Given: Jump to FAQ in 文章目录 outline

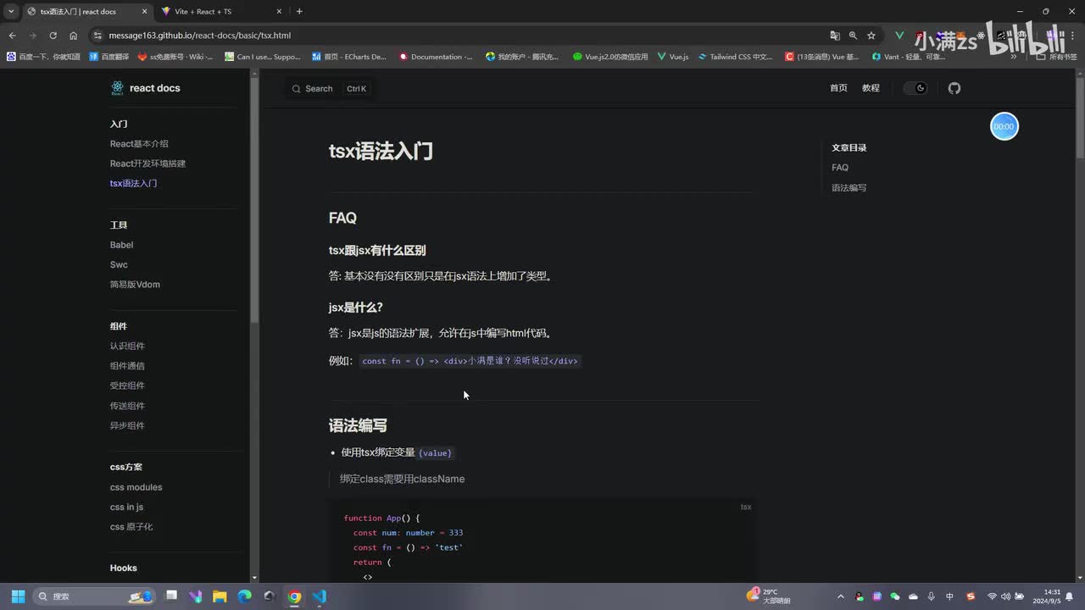Looking at the screenshot, I should click(x=840, y=168).
